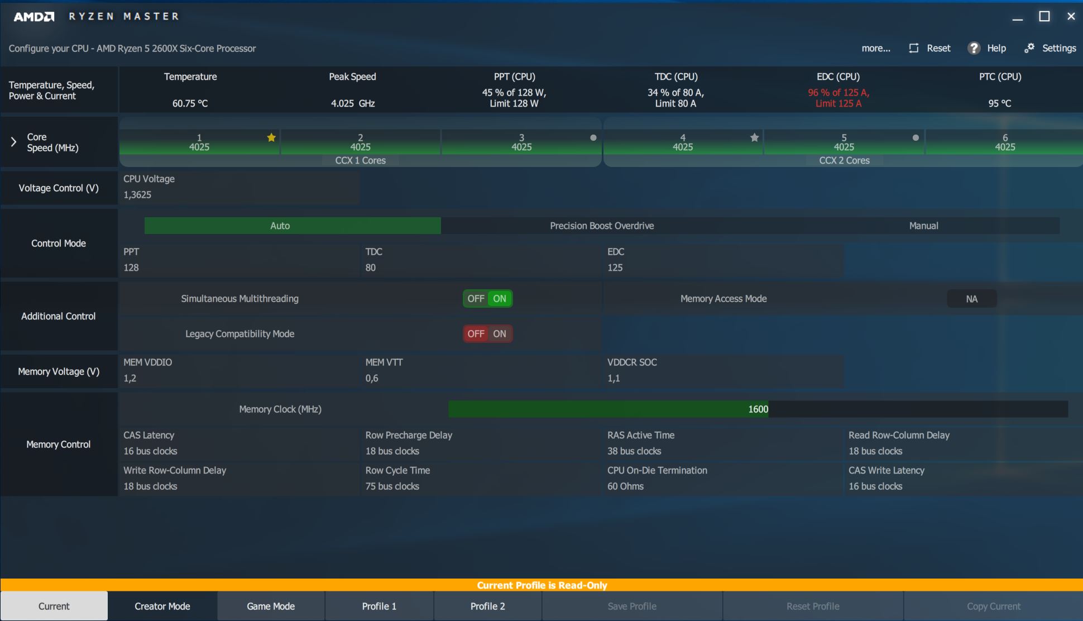Click the gold star on core 1
1083x621 pixels.
tap(271, 137)
